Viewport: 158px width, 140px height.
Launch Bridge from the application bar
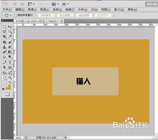(15, 4)
